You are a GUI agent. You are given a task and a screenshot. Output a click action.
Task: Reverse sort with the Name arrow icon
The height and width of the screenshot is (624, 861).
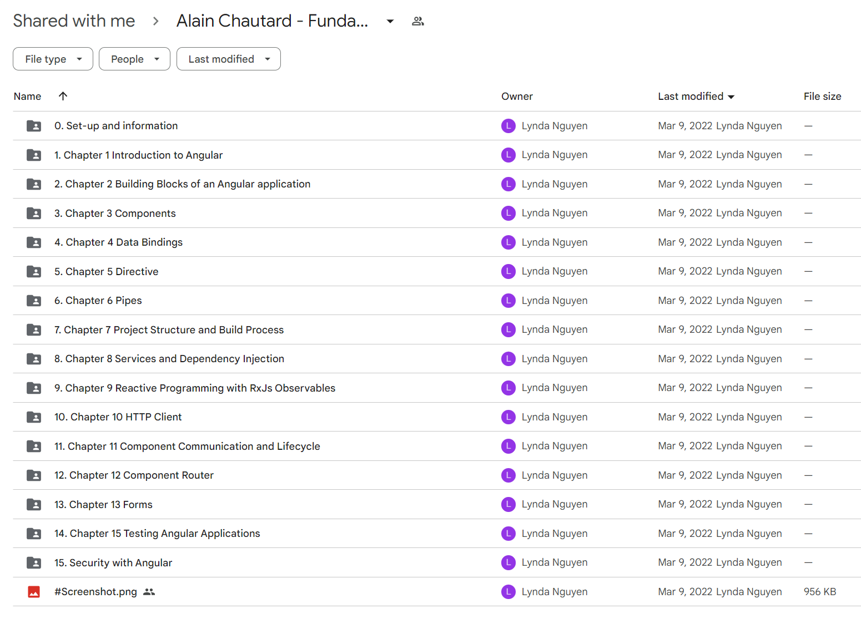[63, 96]
